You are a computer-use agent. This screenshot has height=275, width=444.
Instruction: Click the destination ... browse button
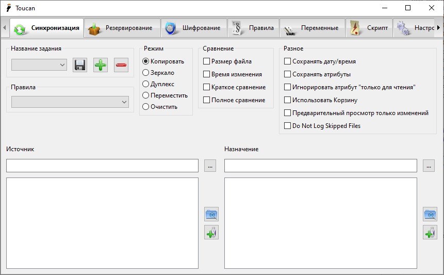tap(429, 166)
